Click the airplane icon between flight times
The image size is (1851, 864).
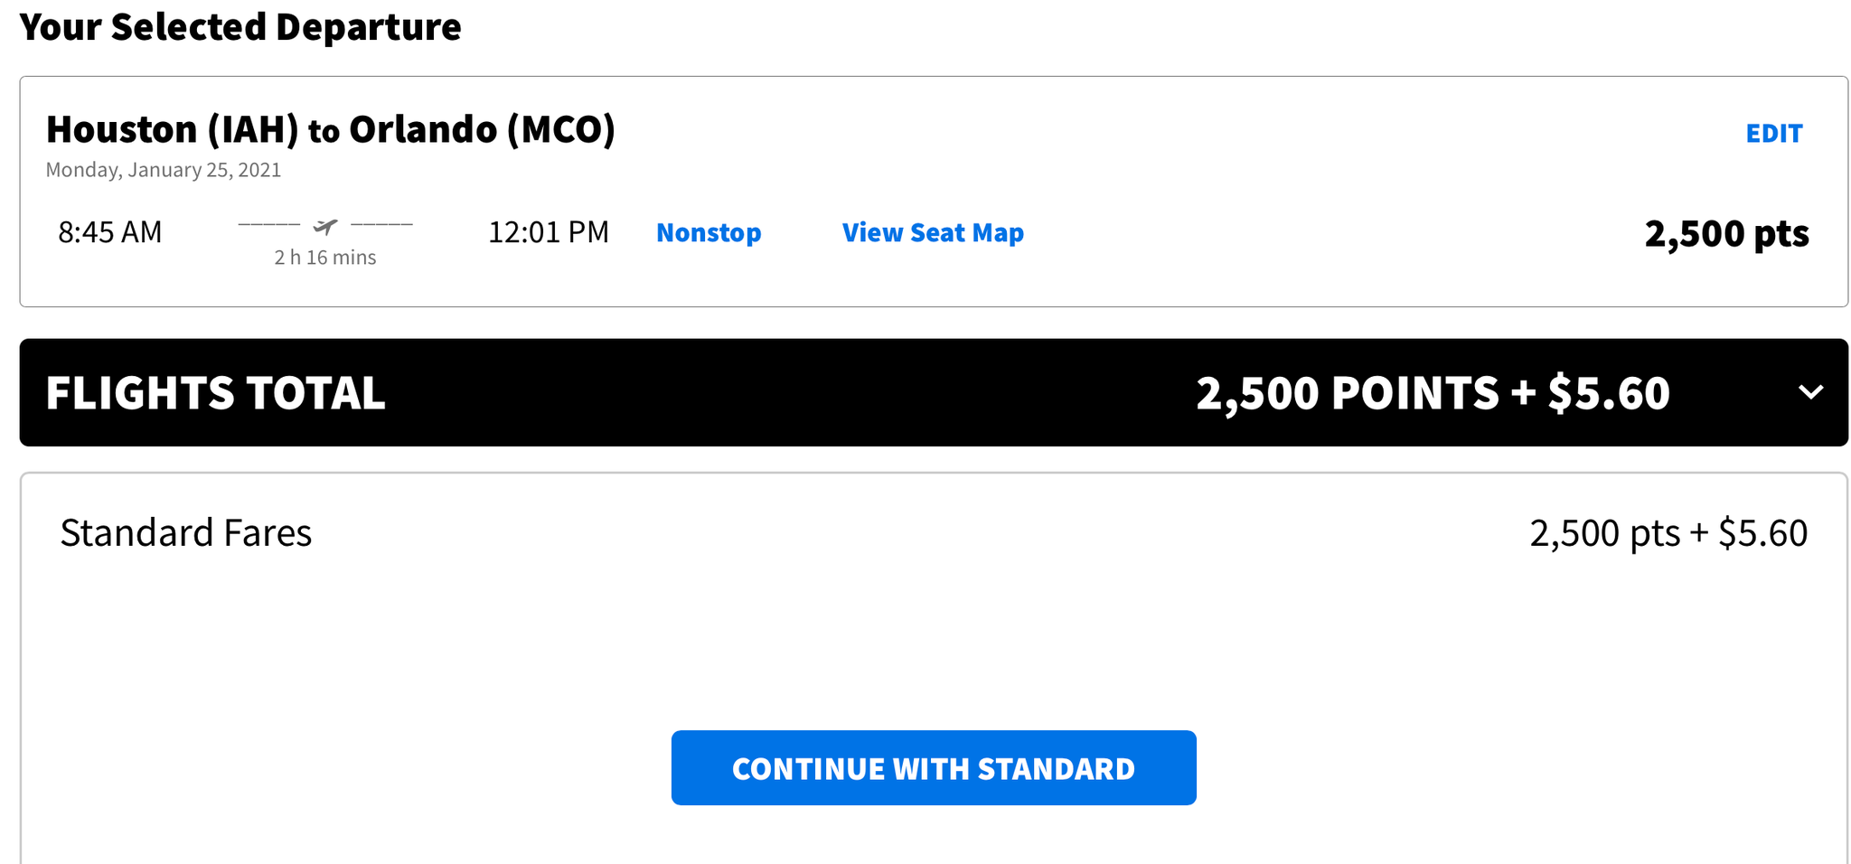pos(324,227)
